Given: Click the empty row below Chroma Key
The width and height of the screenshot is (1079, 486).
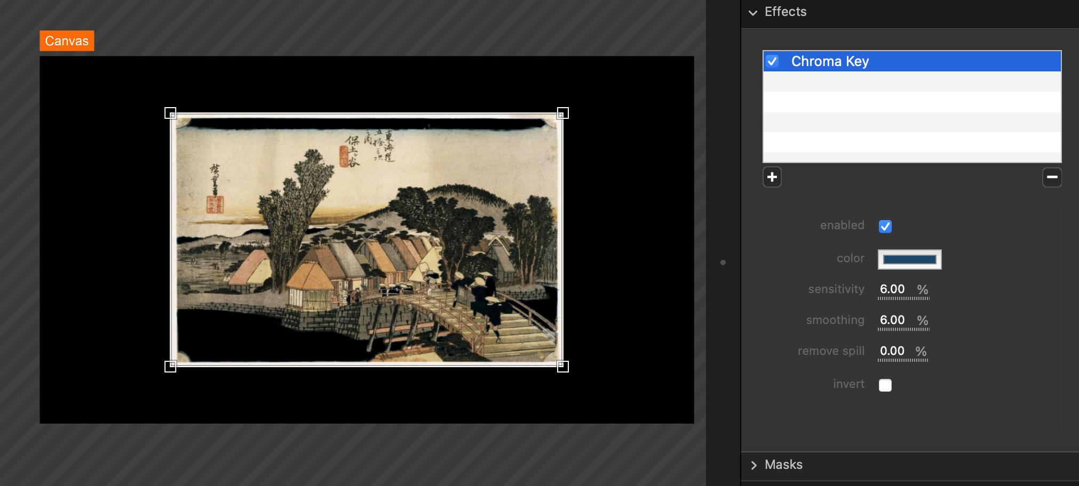Looking at the screenshot, I should click(x=911, y=82).
